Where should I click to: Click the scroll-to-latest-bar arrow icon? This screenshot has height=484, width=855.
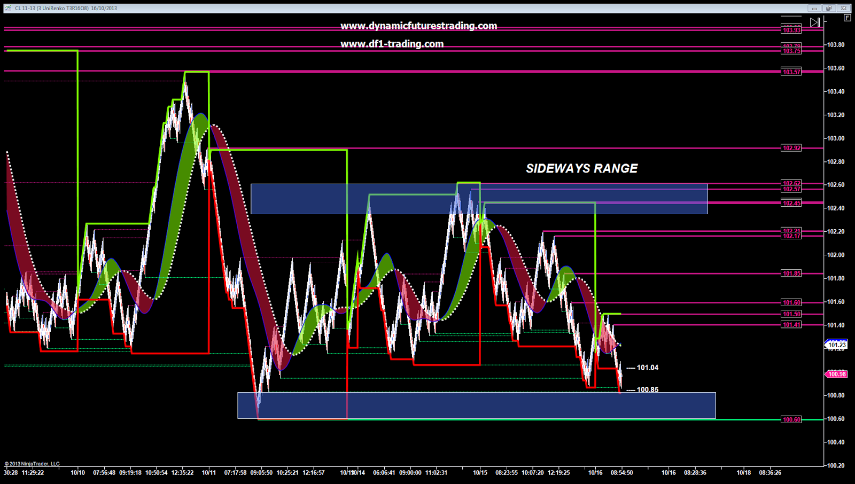click(x=814, y=22)
